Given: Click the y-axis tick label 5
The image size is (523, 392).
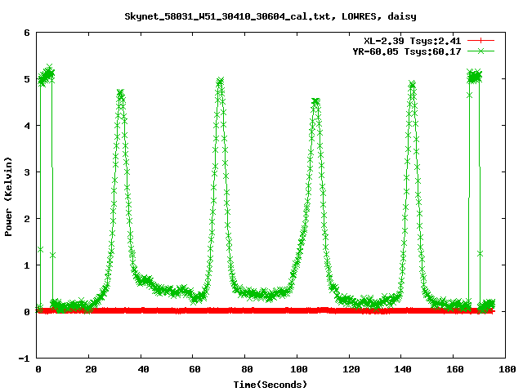Looking at the screenshot, I should tap(27, 79).
